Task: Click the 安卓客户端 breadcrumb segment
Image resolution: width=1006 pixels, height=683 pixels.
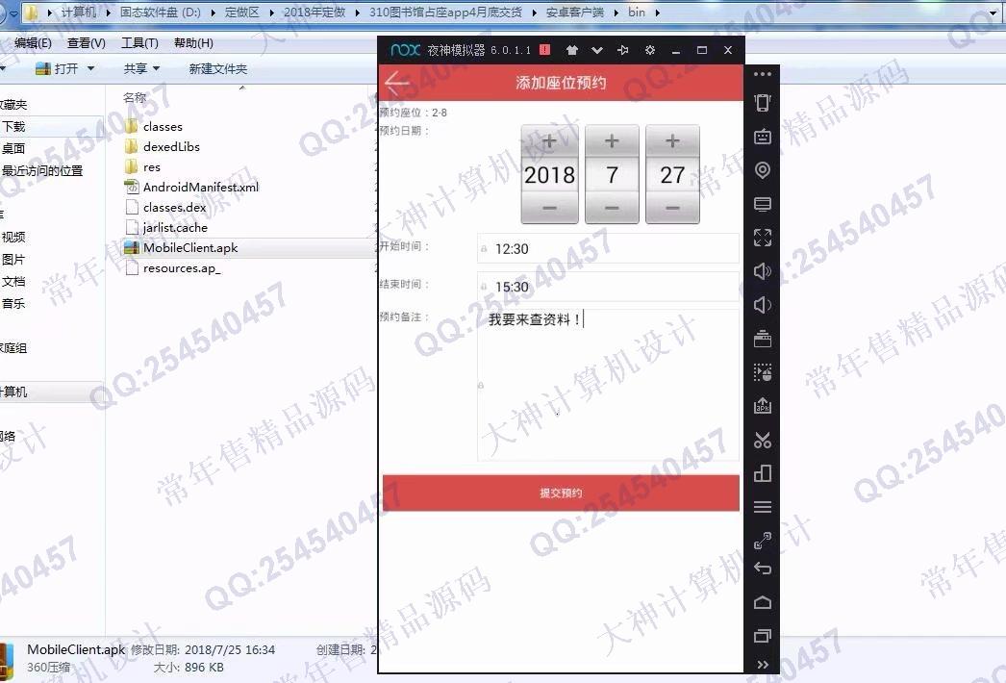Action: click(x=574, y=12)
